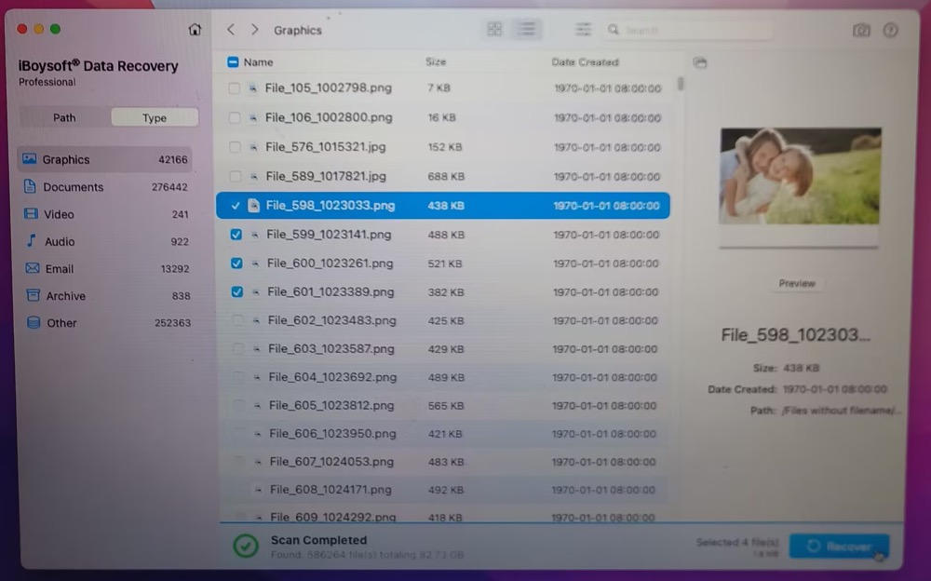
Task: Click the file list vertical scrollbar
Action: point(681,83)
